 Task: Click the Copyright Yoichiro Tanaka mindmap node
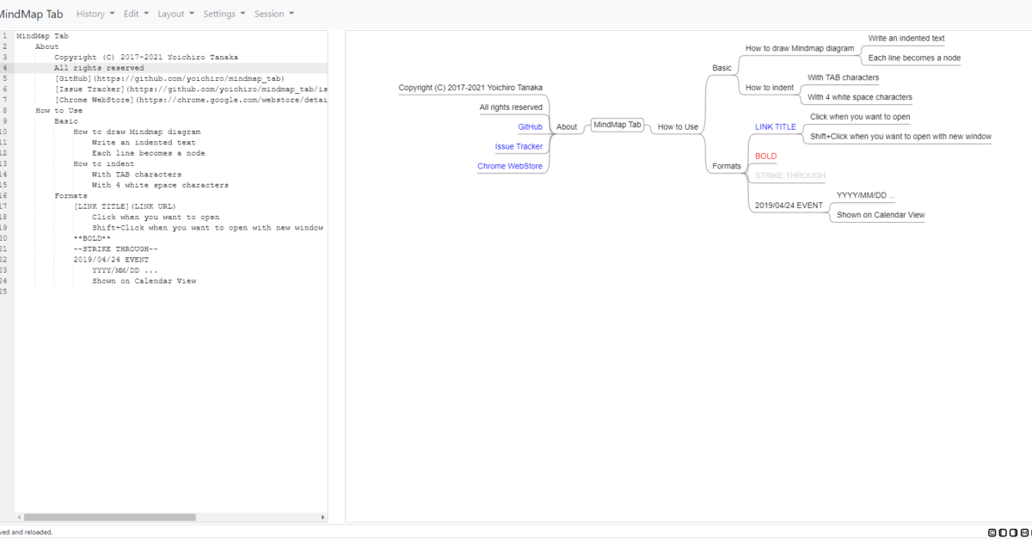click(x=470, y=88)
